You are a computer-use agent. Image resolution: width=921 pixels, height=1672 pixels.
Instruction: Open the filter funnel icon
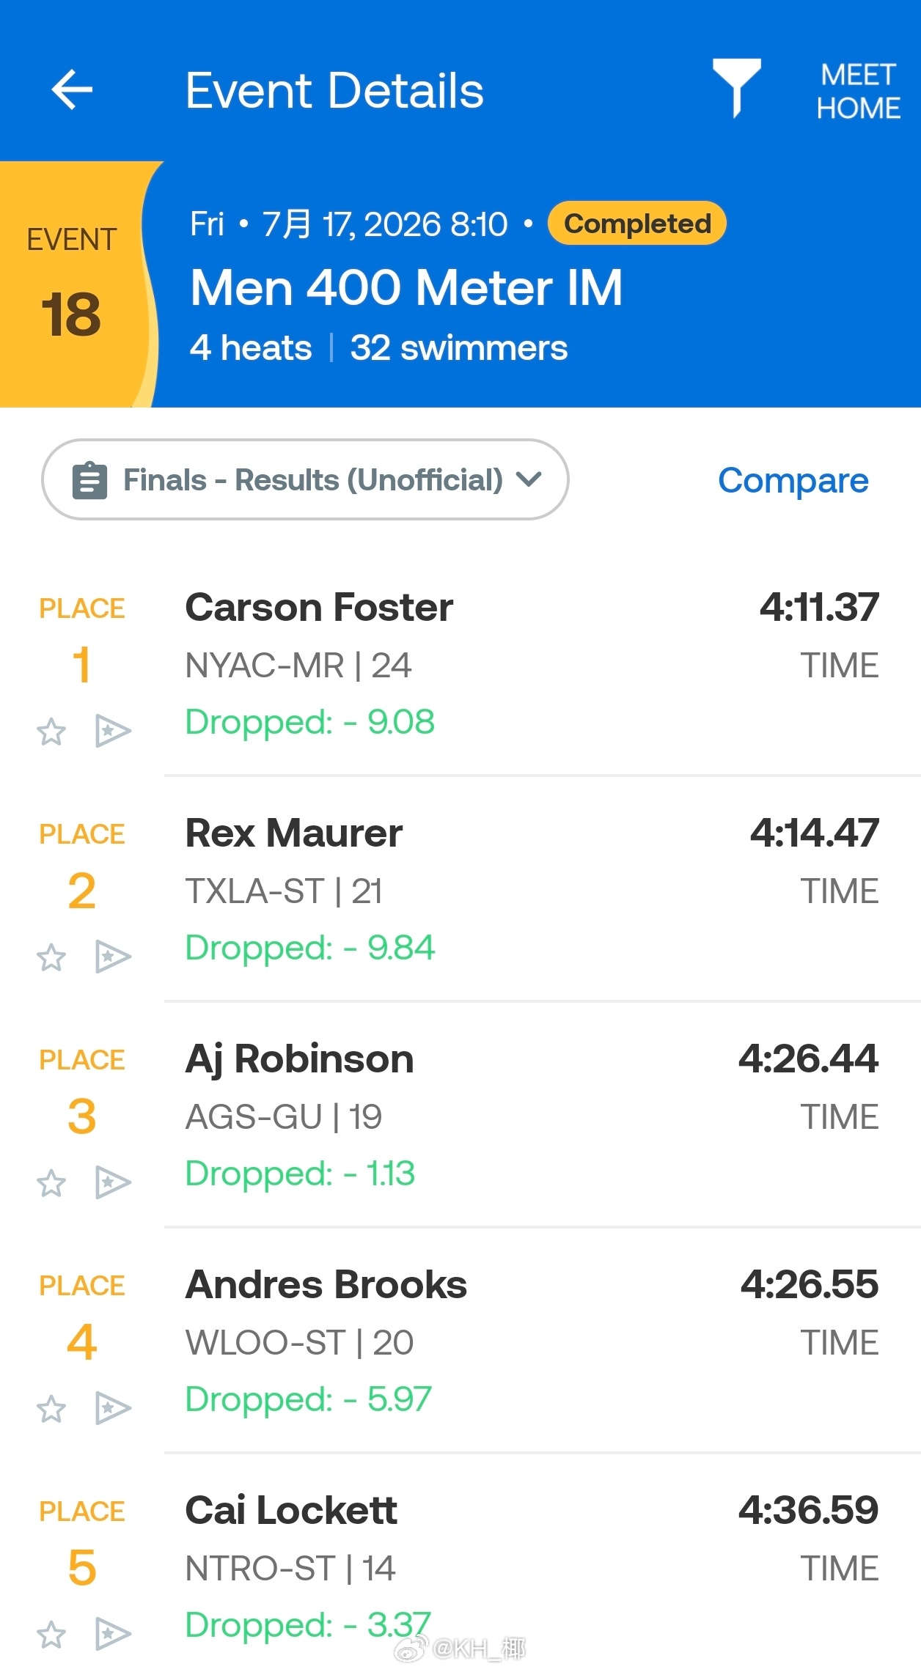[736, 88]
